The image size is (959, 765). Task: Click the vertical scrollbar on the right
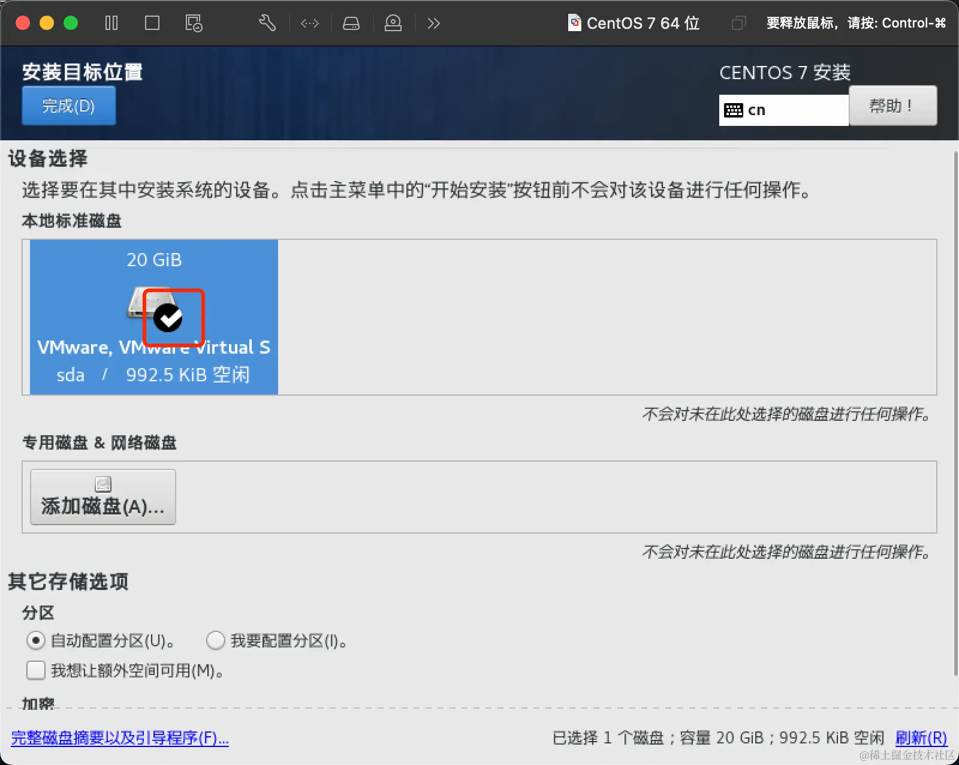click(955, 414)
